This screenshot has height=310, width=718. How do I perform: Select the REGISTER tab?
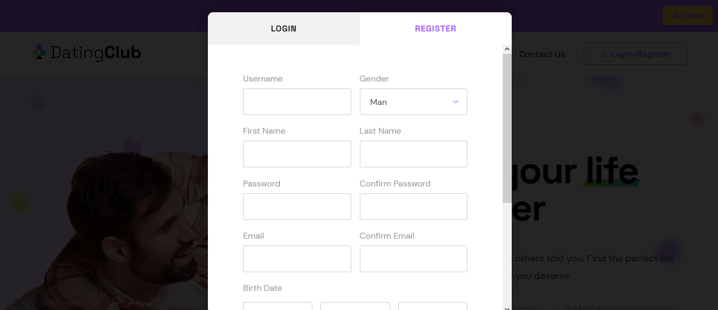click(x=435, y=29)
